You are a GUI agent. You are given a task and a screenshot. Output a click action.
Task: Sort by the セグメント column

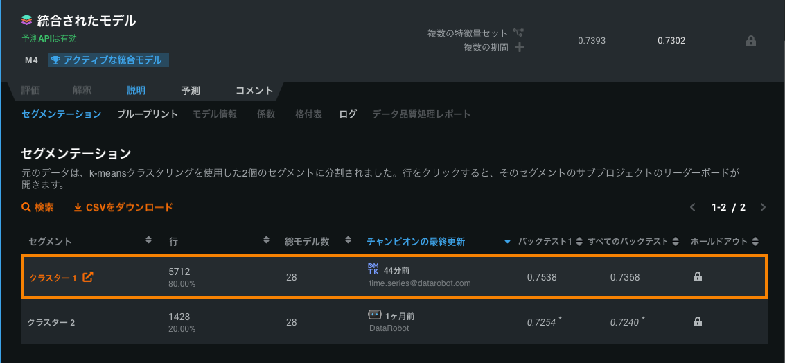[148, 241]
